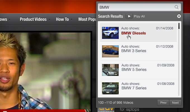190x112 pixels.
Task: Open the Most Popular menu
Action: (87, 19)
